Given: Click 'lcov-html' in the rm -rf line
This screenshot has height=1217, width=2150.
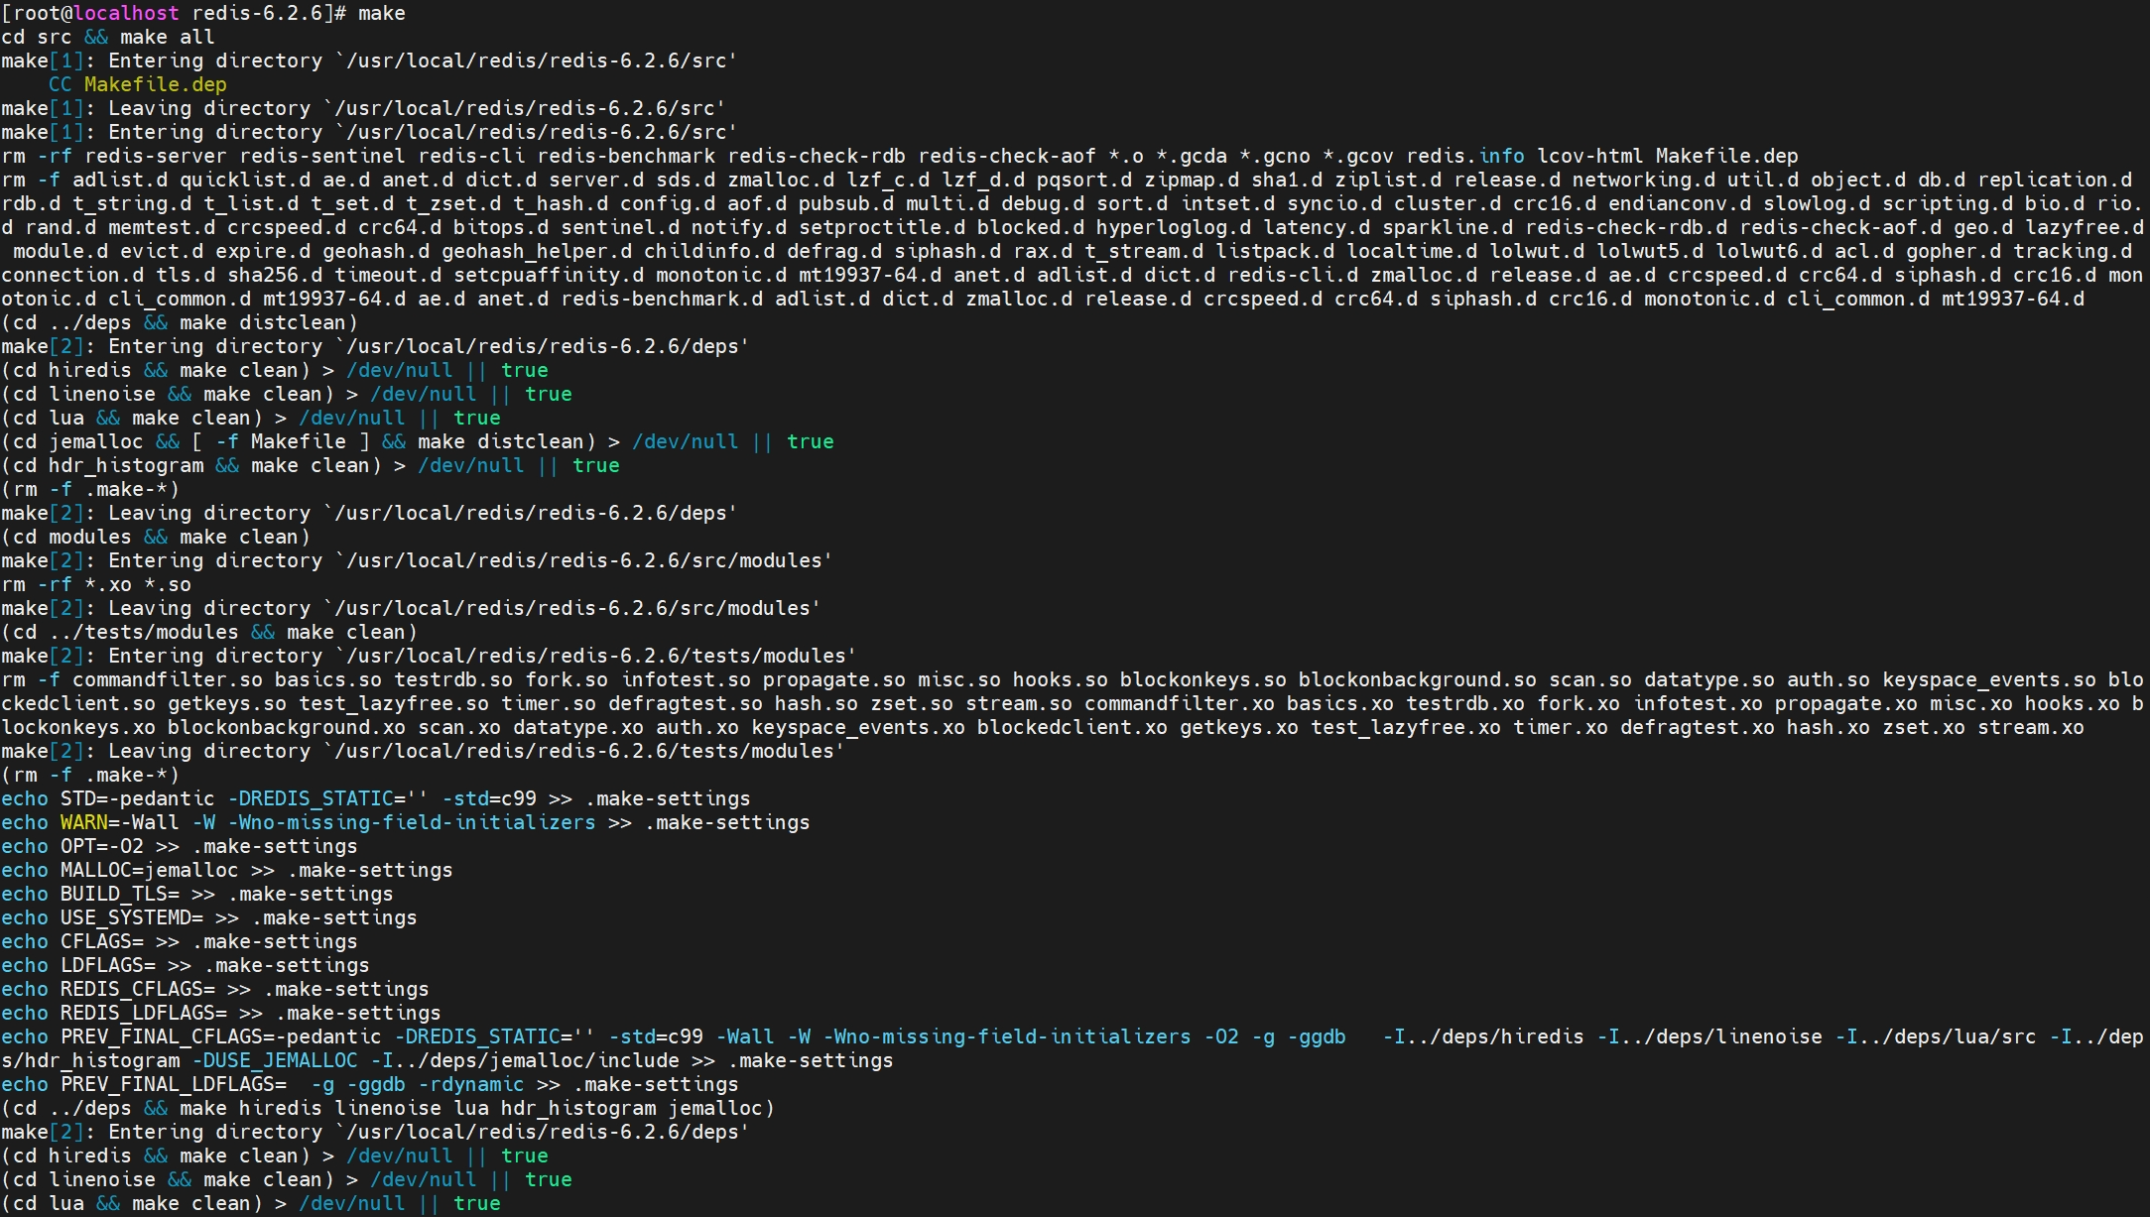Looking at the screenshot, I should tap(1590, 156).
